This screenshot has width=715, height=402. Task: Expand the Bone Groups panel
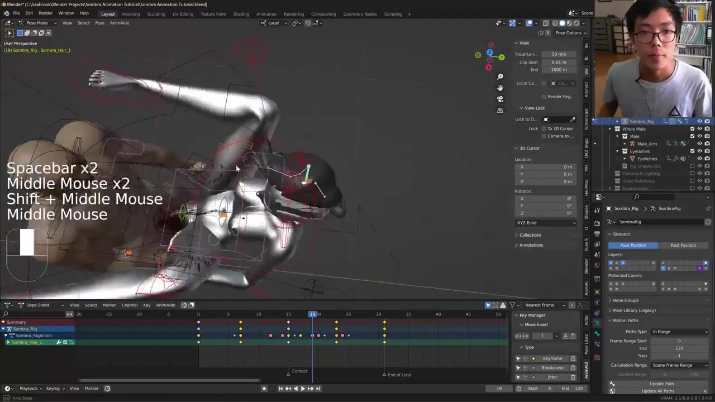[x=625, y=300]
